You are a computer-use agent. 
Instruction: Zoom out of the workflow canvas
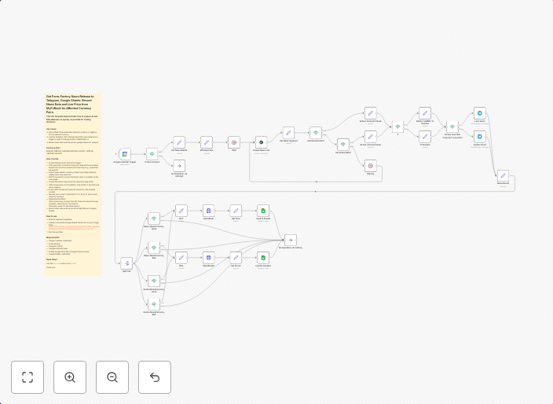coord(112,377)
